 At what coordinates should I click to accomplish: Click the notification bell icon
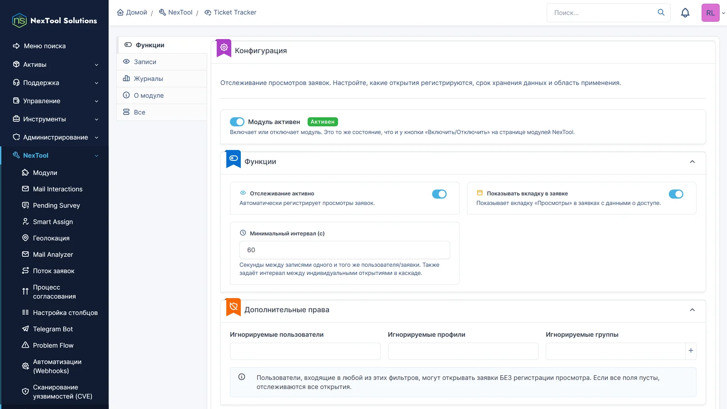[x=685, y=13]
